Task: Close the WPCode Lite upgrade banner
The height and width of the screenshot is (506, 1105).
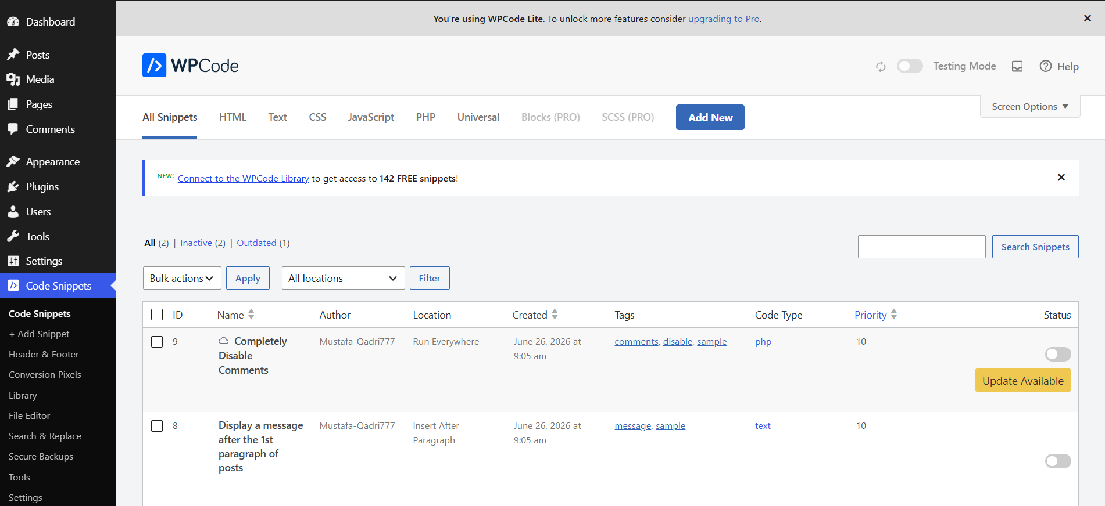Action: click(x=1088, y=19)
